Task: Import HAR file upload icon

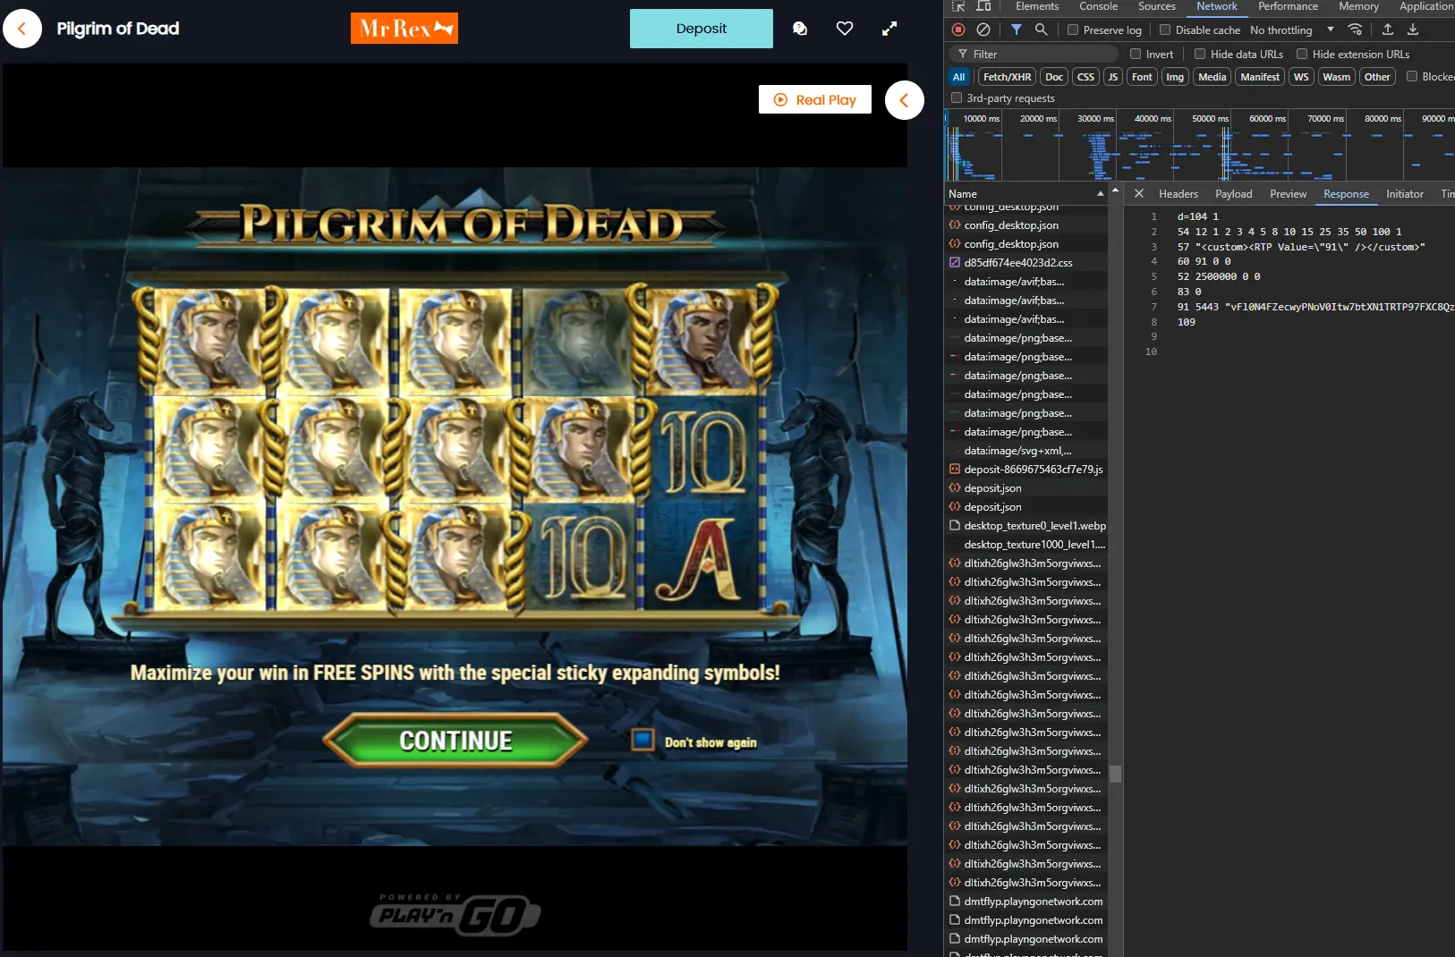Action: [1388, 30]
